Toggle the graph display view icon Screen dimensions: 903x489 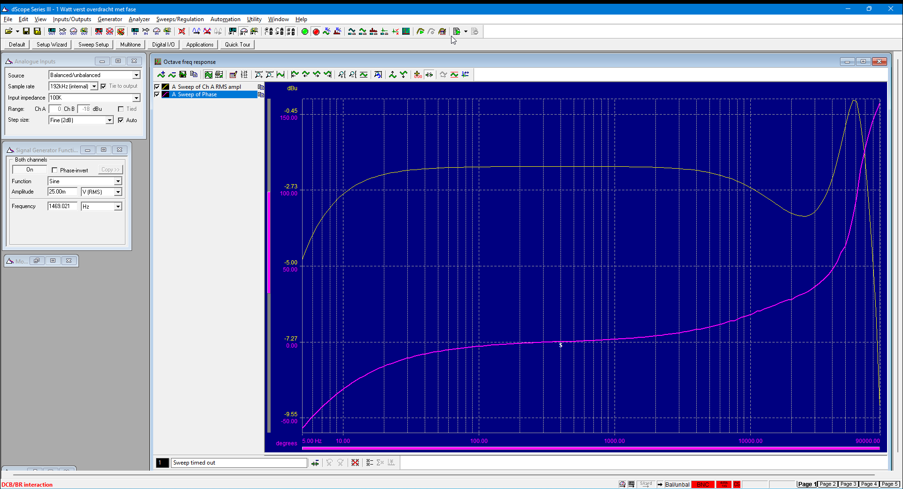tap(208, 74)
